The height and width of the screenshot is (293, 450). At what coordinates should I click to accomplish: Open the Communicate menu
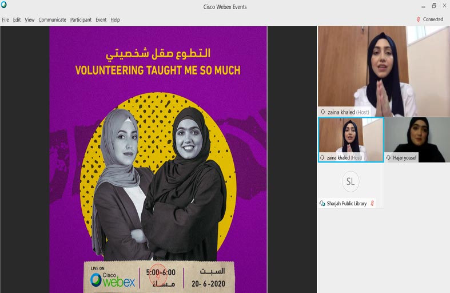(52, 20)
